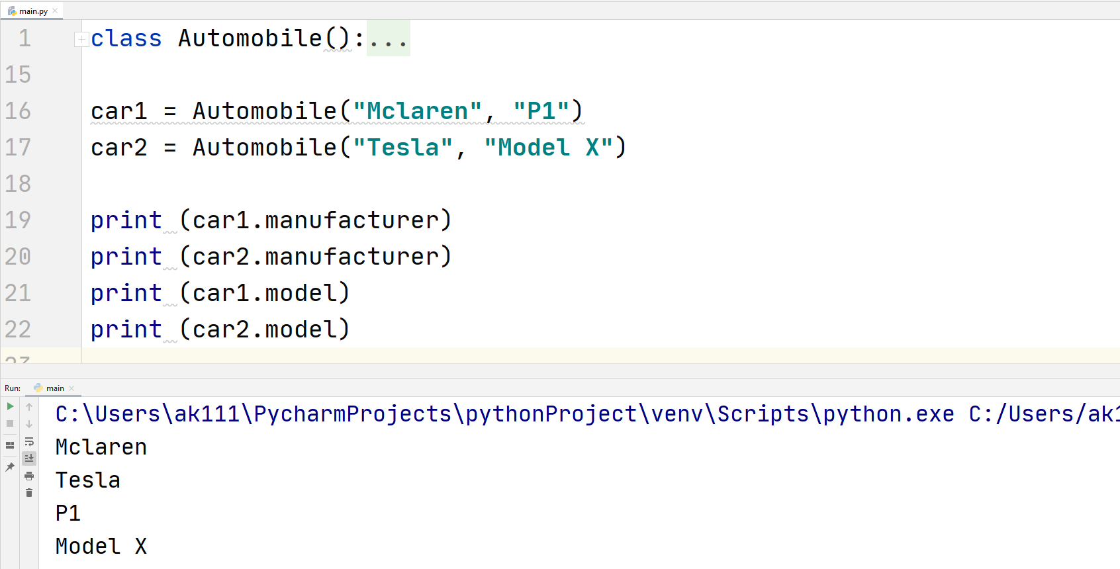The width and height of the screenshot is (1120, 569).
Task: Click the Run: label area
Action: pos(12,388)
